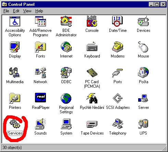This screenshot has width=168, height=152.
Task: Select the ODBC icon
Action: tap(66, 73)
